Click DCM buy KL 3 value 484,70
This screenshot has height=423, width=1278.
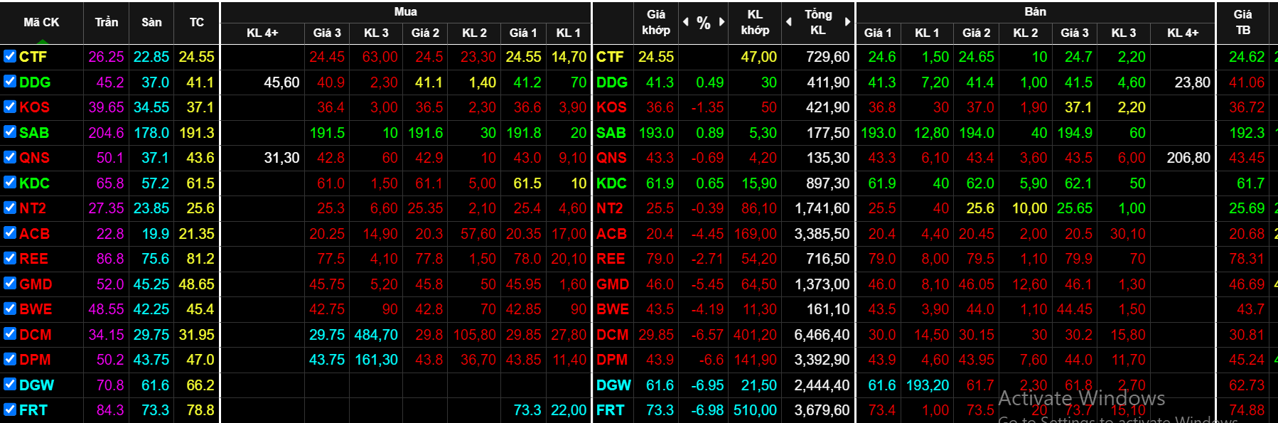(376, 334)
